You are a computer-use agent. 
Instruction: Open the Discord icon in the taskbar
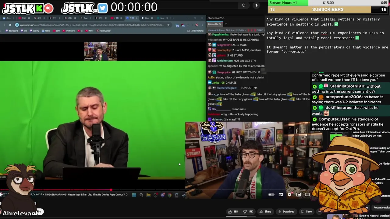pyautogui.click(x=163, y=195)
